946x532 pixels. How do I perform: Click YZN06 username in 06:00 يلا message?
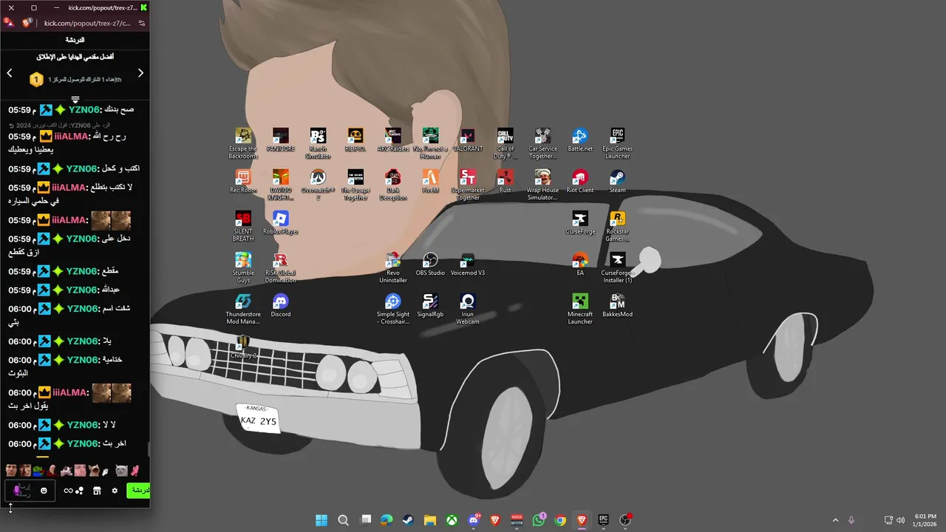pyautogui.click(x=82, y=341)
